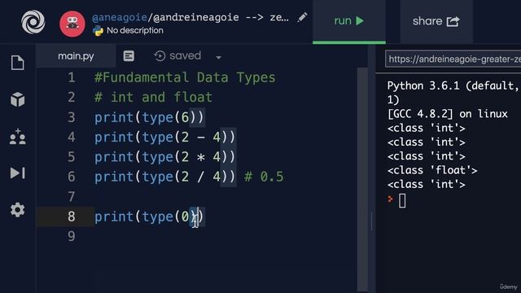Click the code 'print(type(0))' on line 8
Screen dimensions: 521x293
(149, 216)
